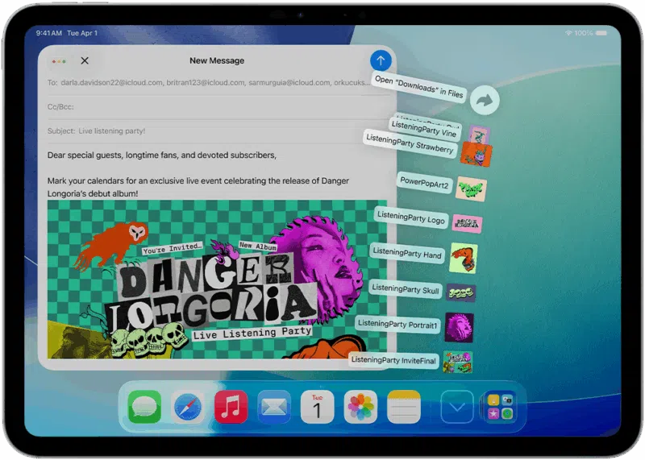Screen dimensions: 645x460
Task: Launch Safari from the dock
Action: coord(188,407)
